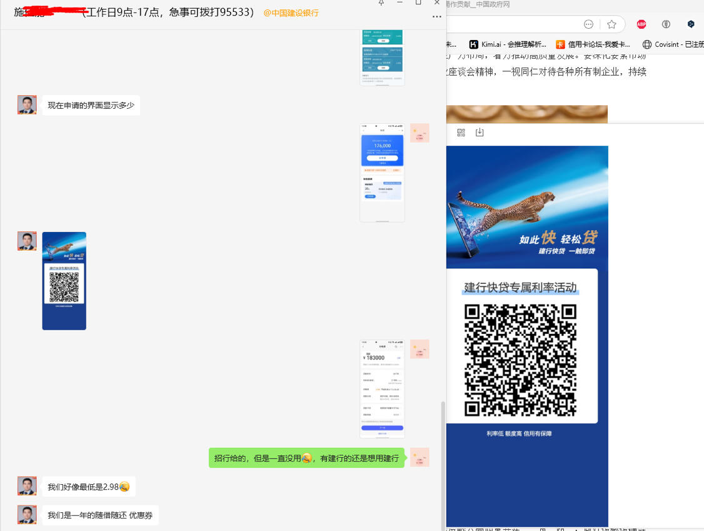This screenshot has height=531, width=704.
Task: Open the Kimi.ai bookmark
Action: [x=508, y=44]
